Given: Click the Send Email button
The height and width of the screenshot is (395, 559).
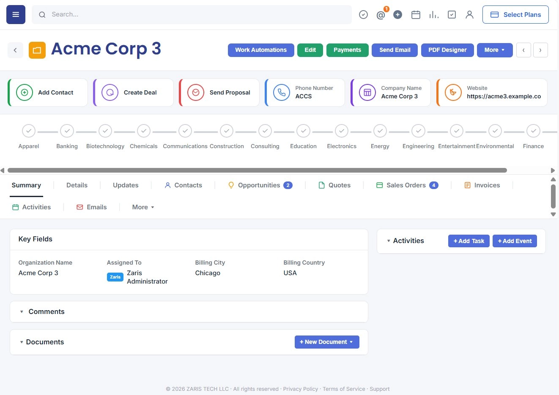Looking at the screenshot, I should coord(395,50).
